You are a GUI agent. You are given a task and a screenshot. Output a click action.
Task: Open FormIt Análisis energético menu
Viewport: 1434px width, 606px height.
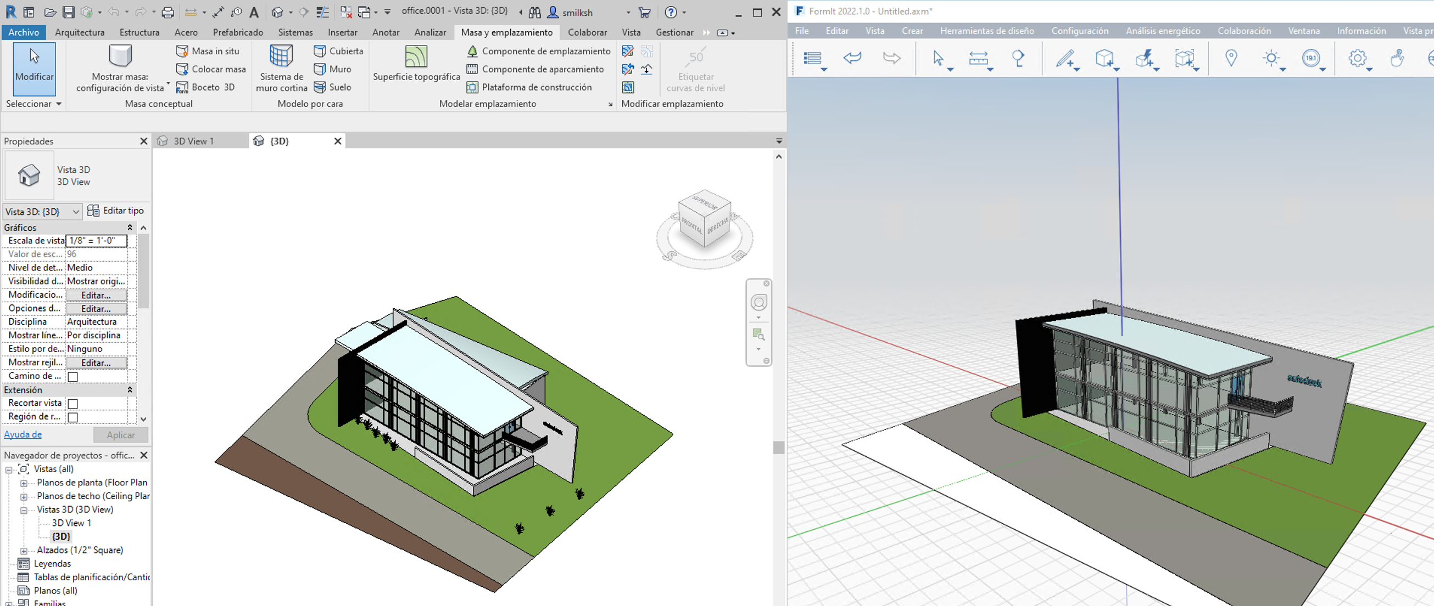pos(1162,31)
